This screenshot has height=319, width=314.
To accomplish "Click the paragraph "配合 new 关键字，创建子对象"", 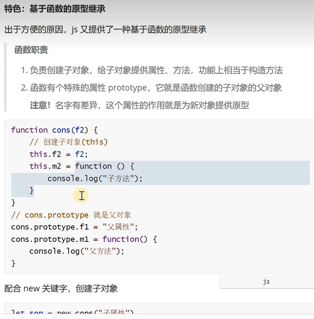I will 61,288.
